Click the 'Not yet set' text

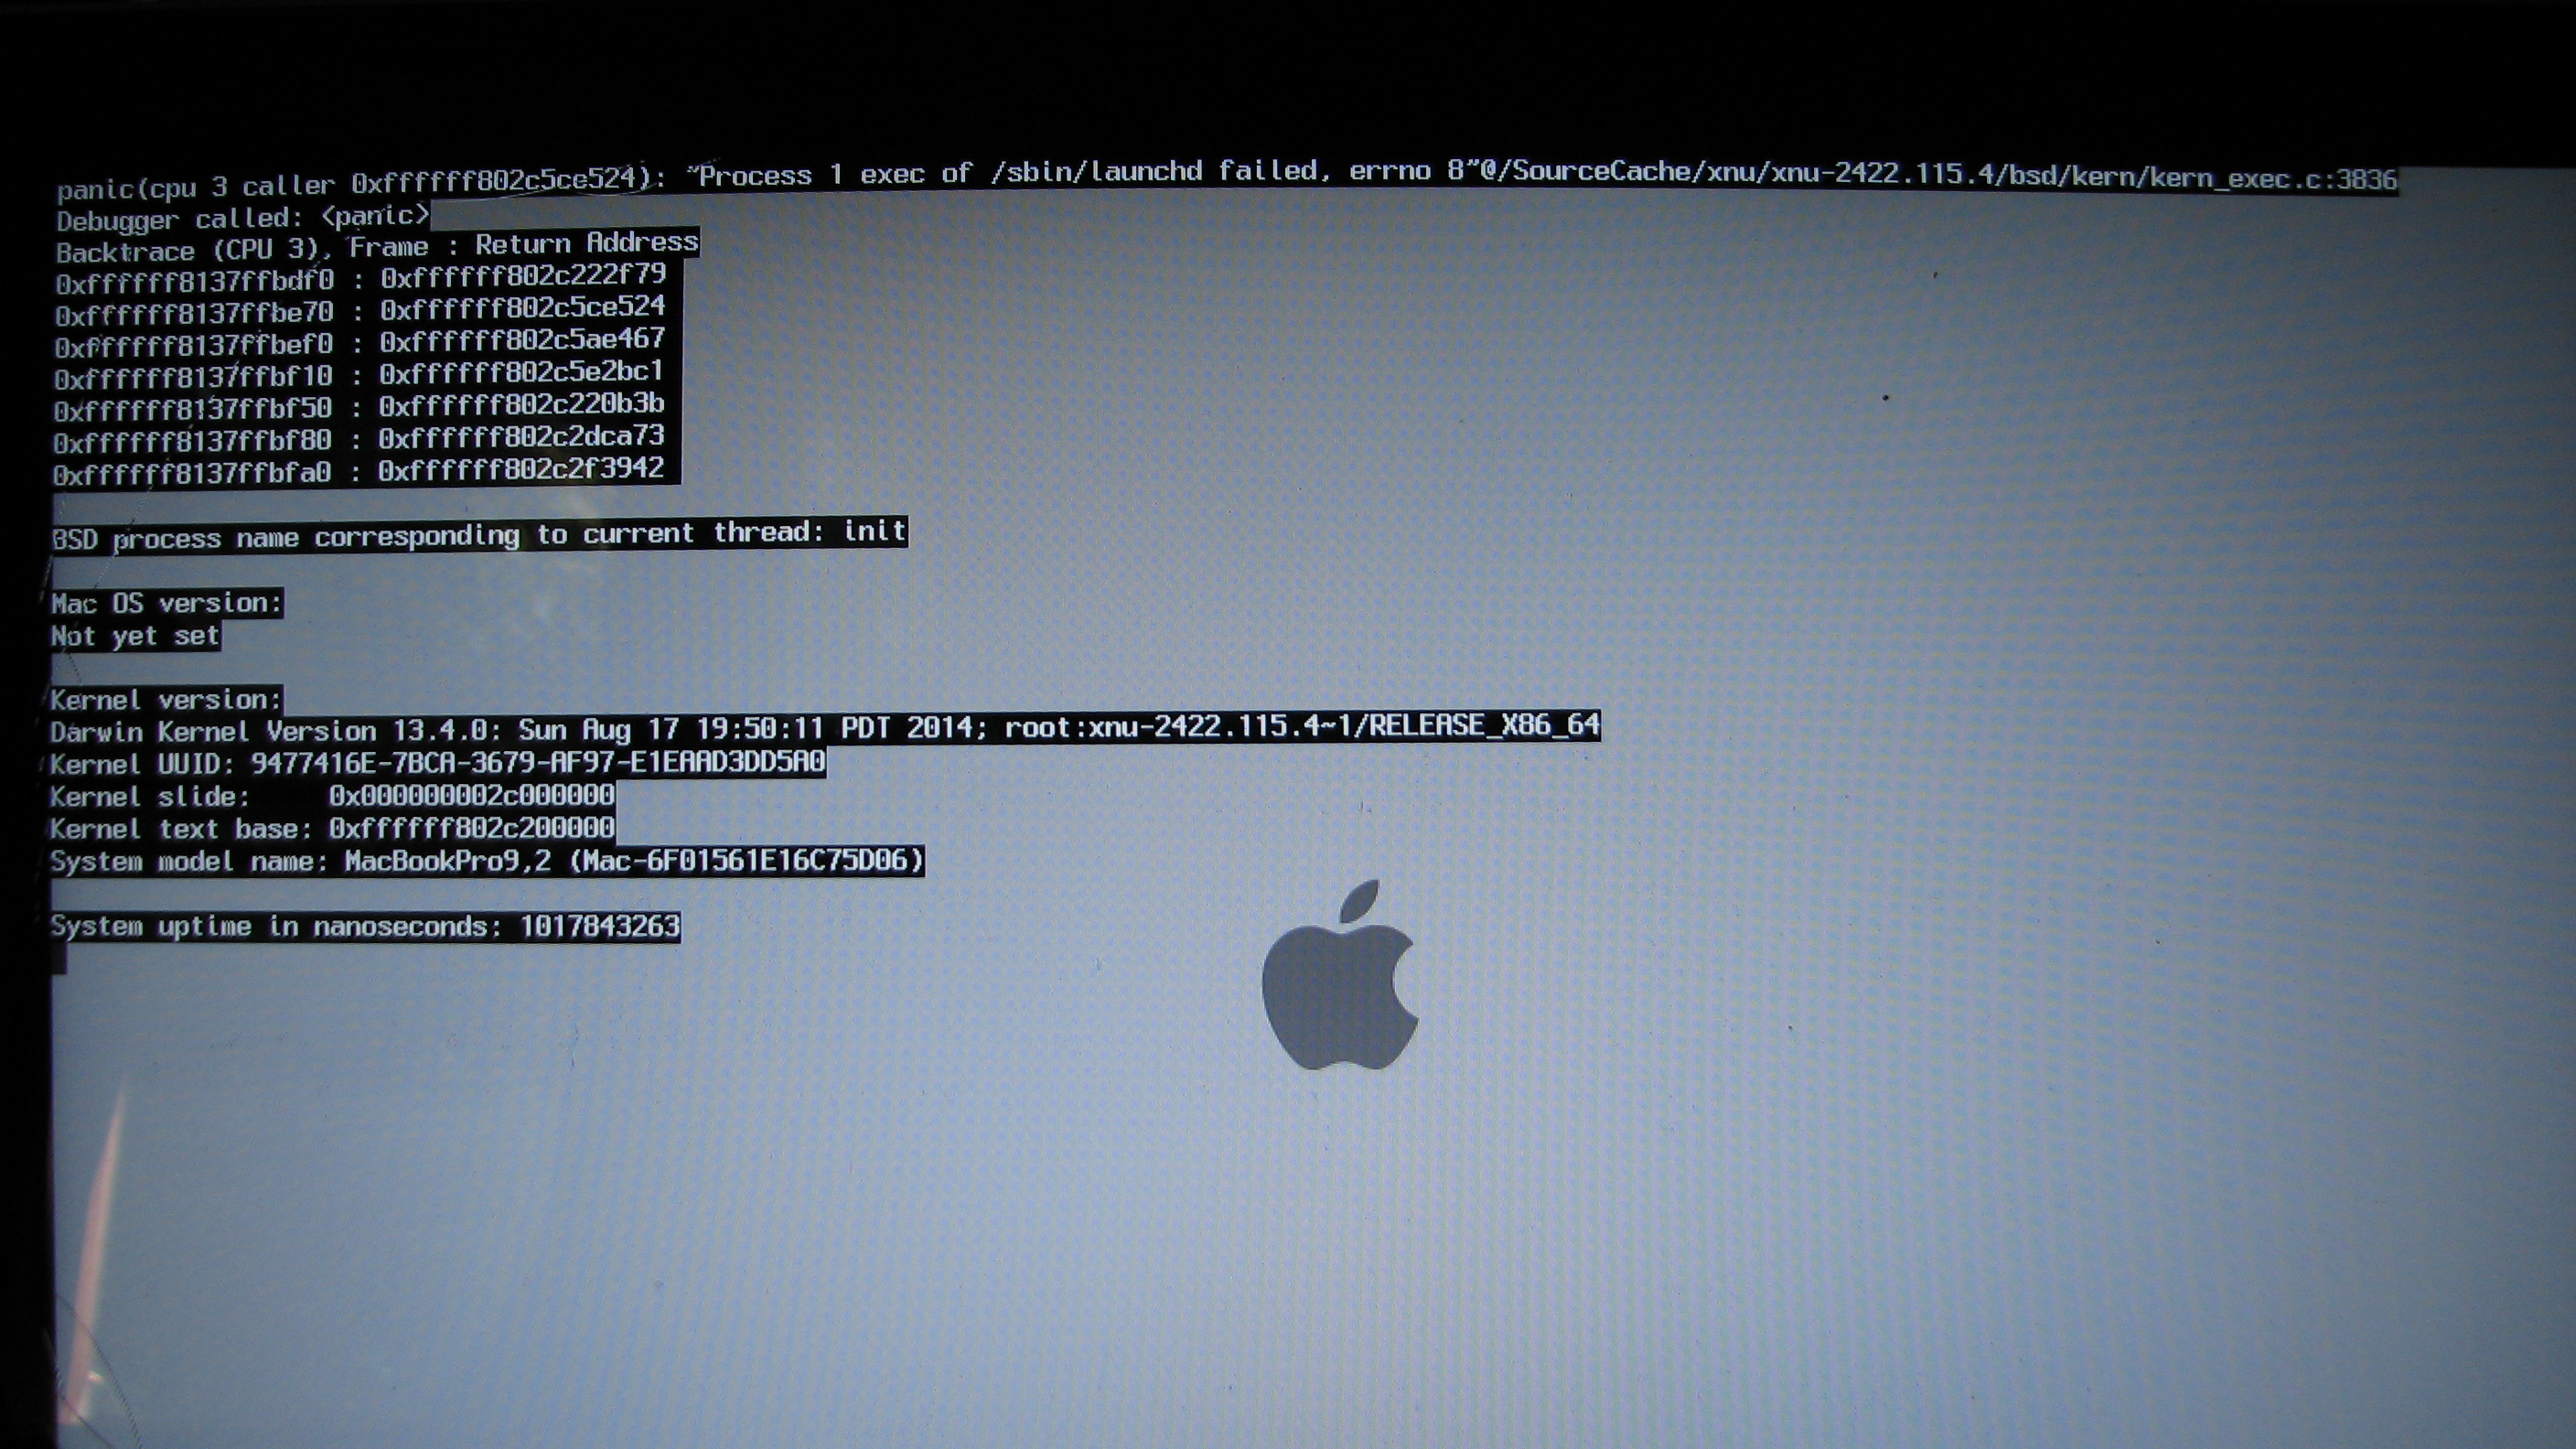click(135, 636)
